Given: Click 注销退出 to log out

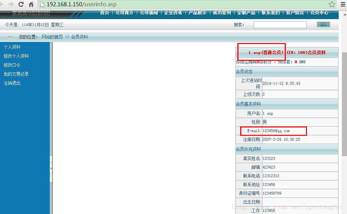Looking at the screenshot, I should click(x=12, y=83).
